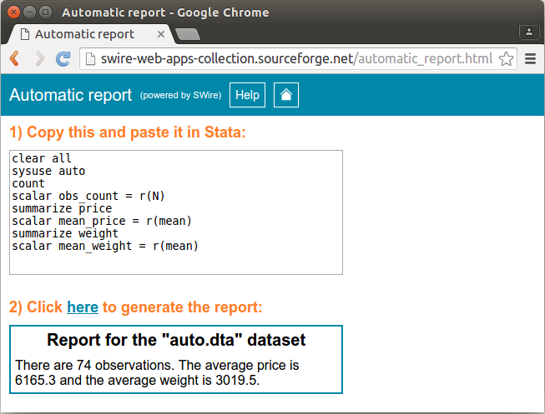
Task: Open the Help button in the header
Action: point(247,95)
